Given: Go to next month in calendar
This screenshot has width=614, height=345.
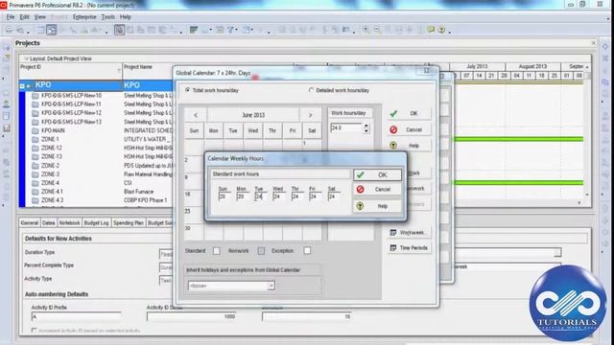Looking at the screenshot, I should 310,115.
